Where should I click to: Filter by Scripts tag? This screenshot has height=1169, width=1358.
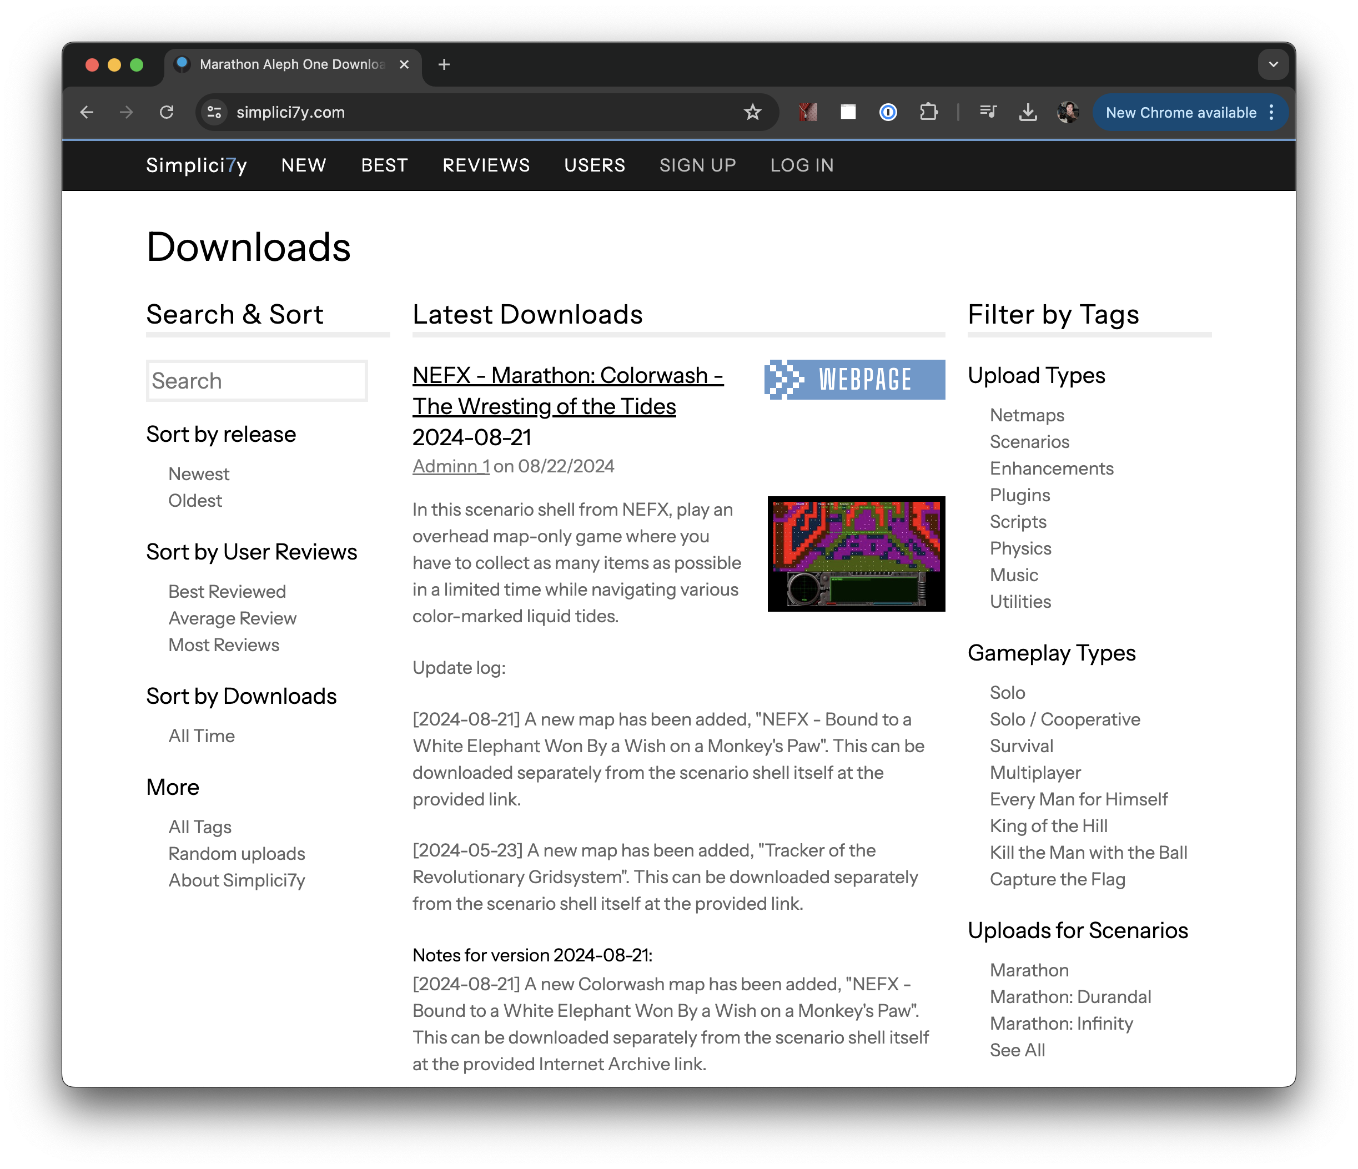[1018, 522]
